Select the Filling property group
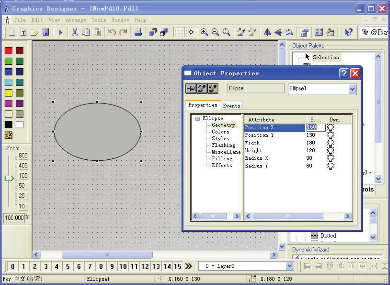 [x=222, y=159]
